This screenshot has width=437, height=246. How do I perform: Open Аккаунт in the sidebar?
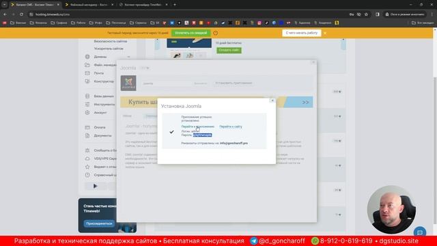click(100, 113)
